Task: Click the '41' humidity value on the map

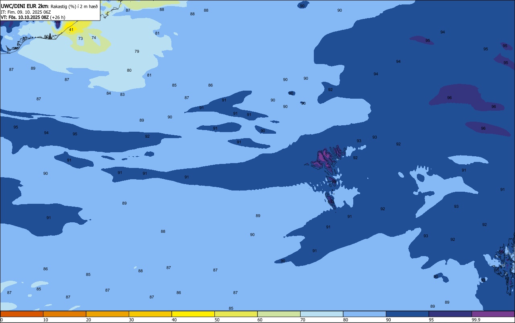Action: tap(71, 30)
